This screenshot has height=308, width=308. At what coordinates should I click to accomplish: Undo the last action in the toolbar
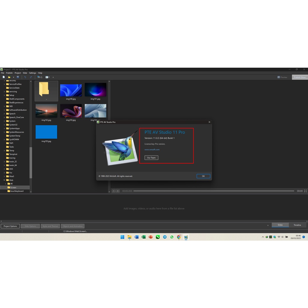(25, 77)
